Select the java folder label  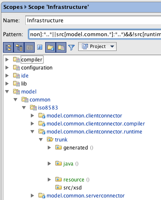(x=68, y=164)
